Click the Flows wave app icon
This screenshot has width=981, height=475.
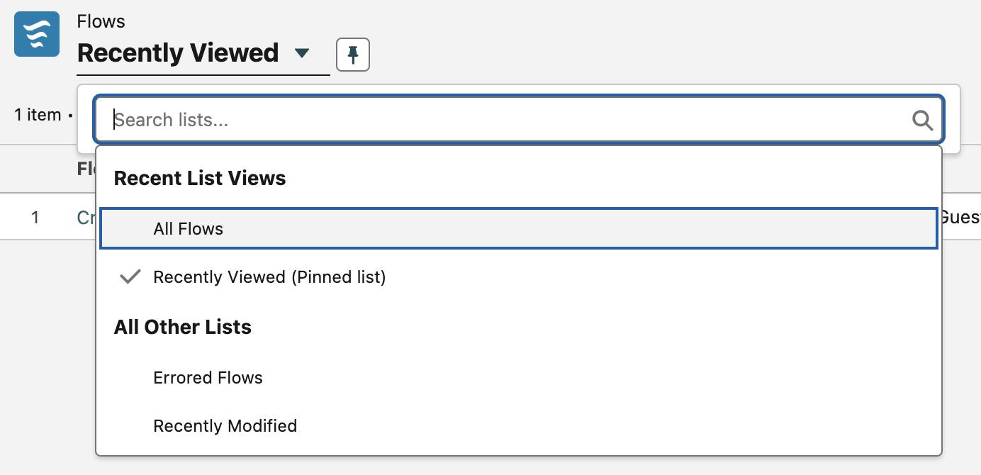37,34
